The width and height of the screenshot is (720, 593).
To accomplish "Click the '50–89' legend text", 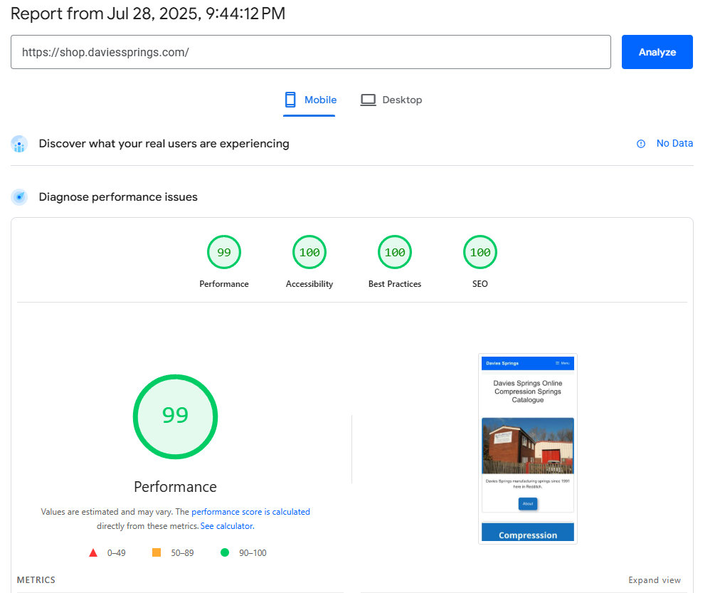I will click(182, 553).
